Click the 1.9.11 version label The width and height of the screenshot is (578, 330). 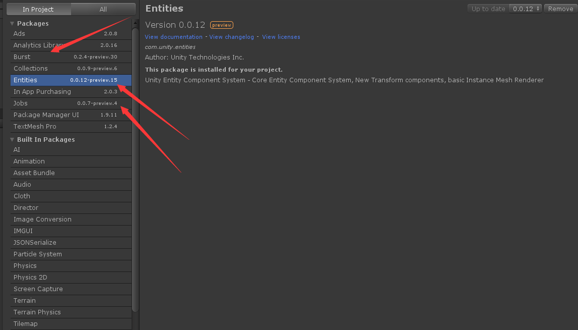click(109, 115)
